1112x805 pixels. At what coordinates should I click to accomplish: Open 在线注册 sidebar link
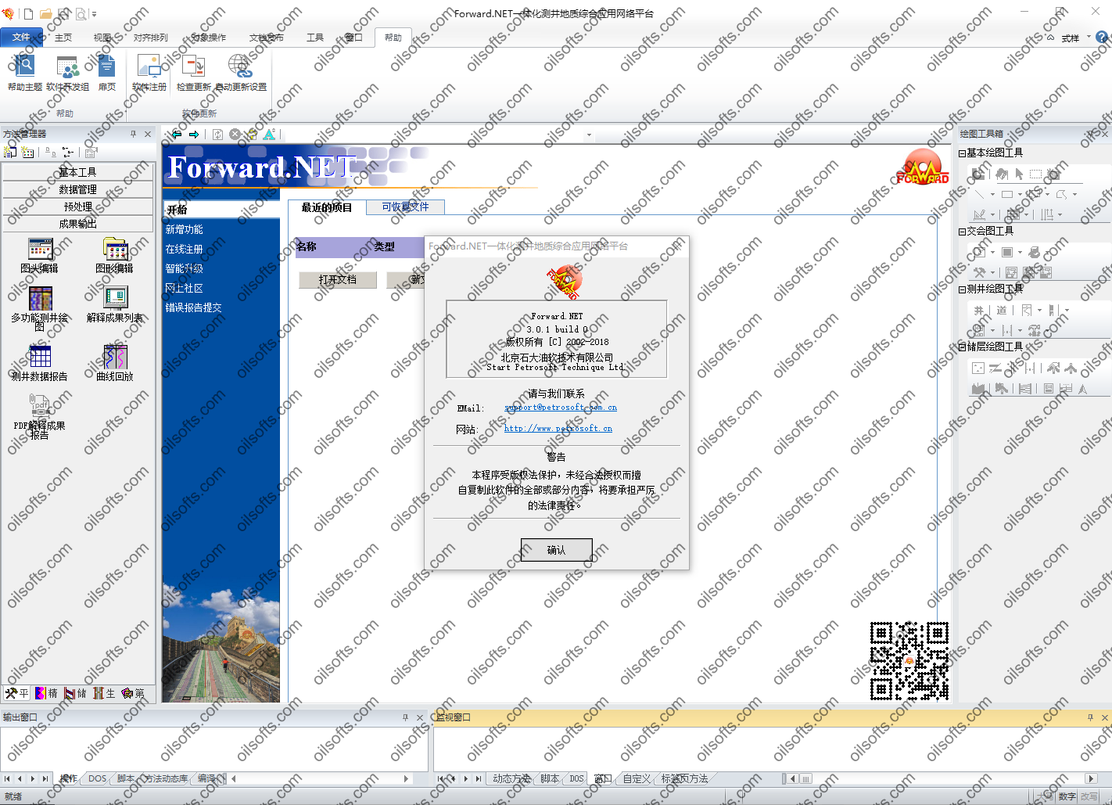click(x=184, y=249)
